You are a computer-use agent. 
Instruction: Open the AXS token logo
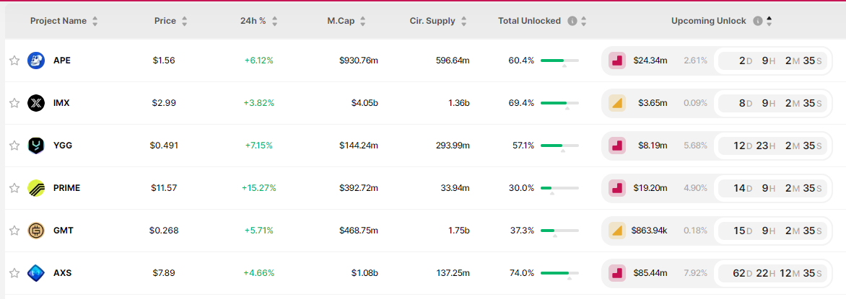pyautogui.click(x=36, y=273)
